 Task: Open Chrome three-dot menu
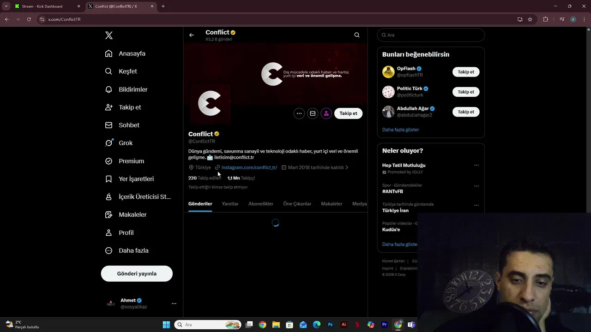[x=584, y=19]
